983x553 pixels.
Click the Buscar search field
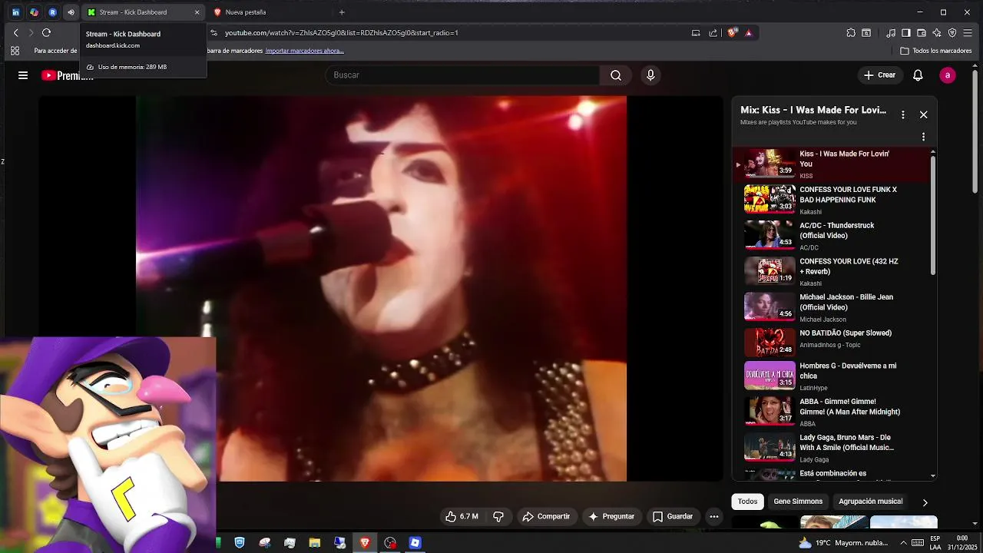click(462, 75)
